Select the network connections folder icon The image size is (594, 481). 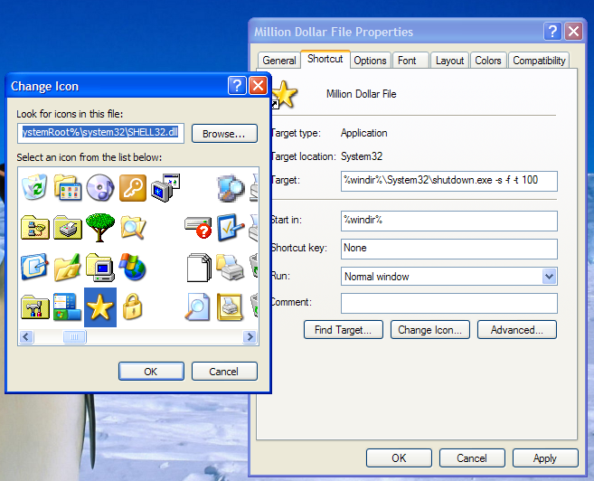pos(35,228)
